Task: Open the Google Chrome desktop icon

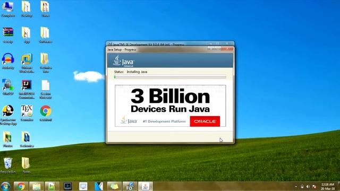Action: click(x=46, y=113)
